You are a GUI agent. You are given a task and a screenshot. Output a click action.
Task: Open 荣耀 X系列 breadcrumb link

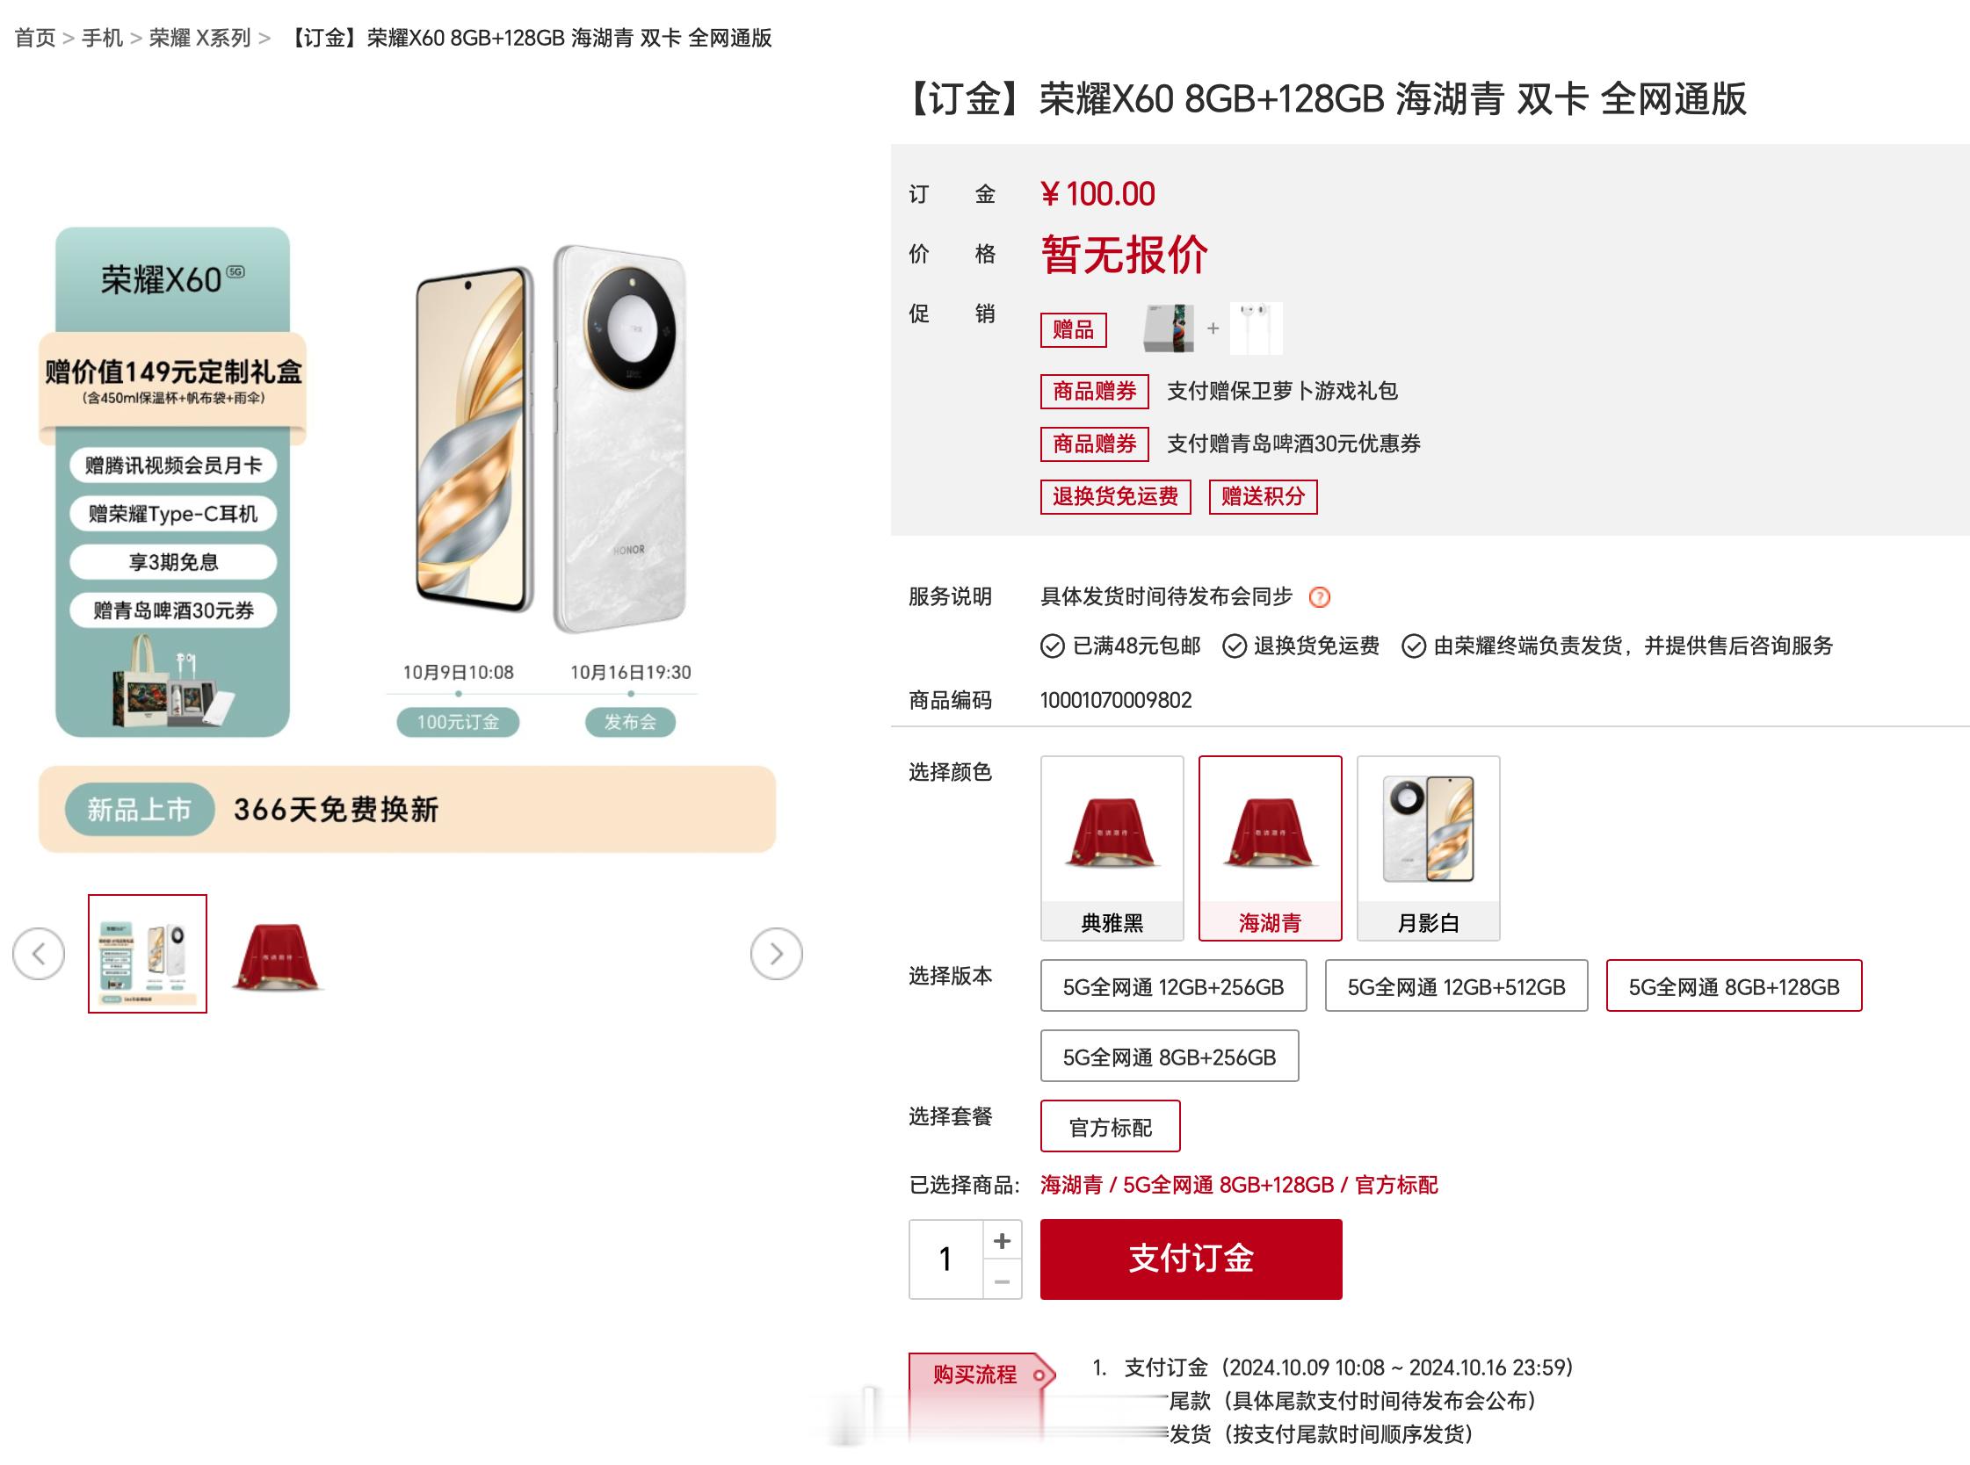(x=199, y=38)
